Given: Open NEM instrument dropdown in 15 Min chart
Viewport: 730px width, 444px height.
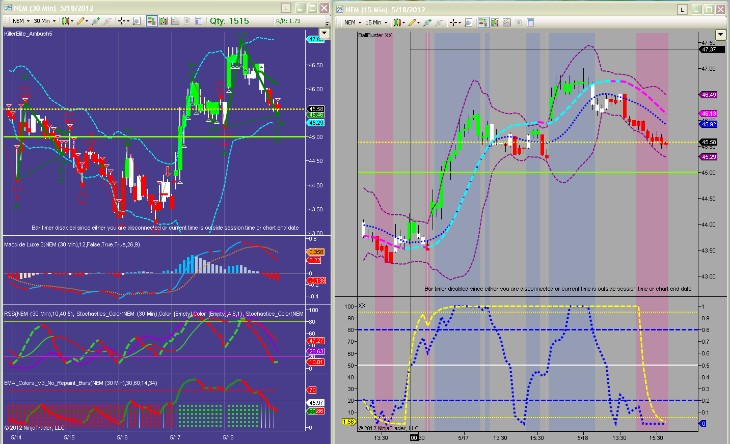Looking at the screenshot, I should pos(353,22).
